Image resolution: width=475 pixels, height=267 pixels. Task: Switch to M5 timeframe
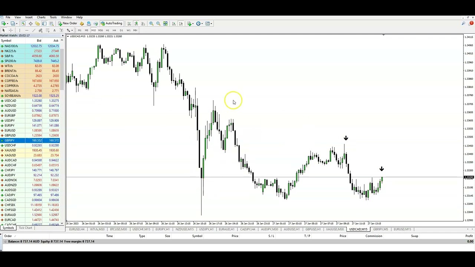click(86, 30)
